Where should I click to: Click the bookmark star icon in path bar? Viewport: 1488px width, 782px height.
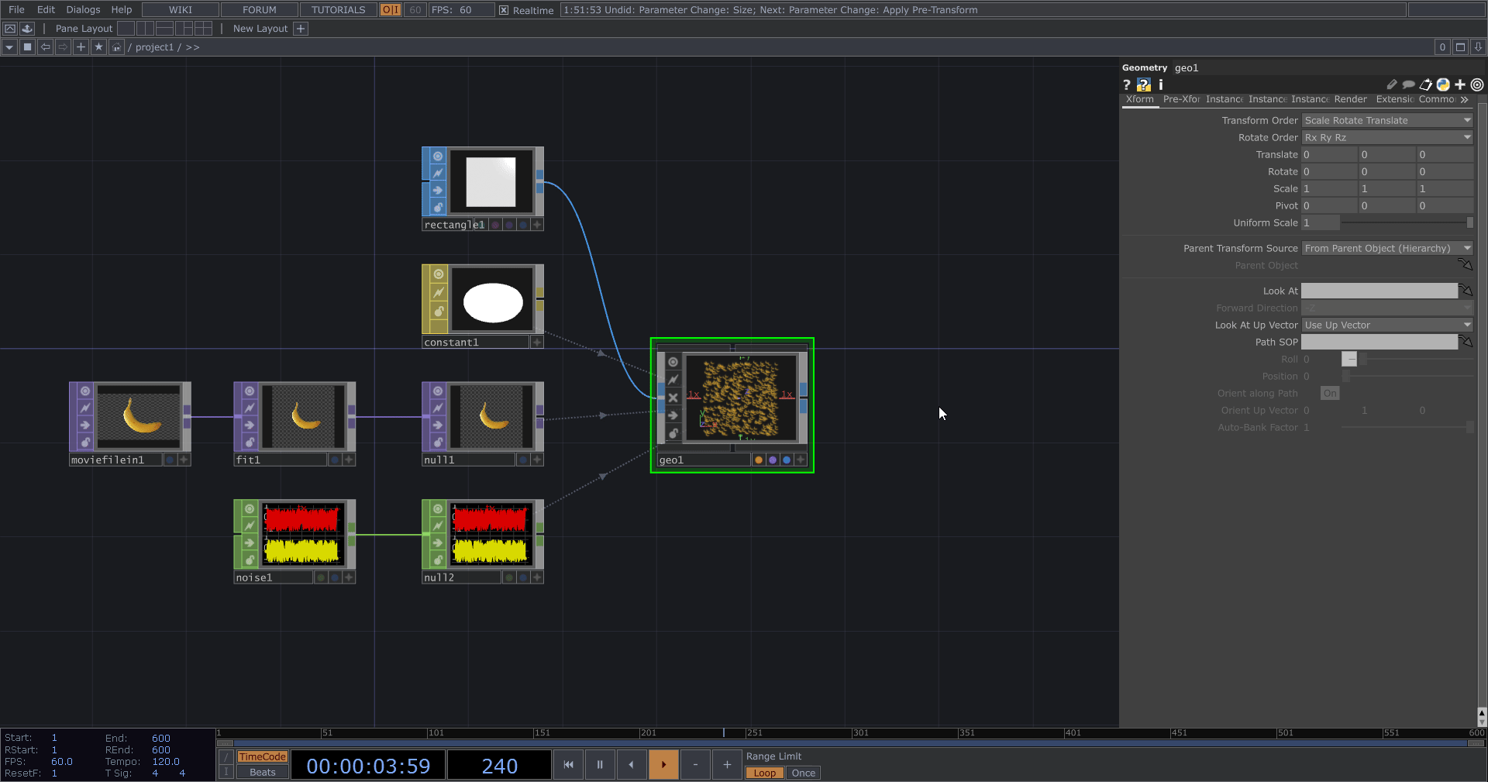98,47
